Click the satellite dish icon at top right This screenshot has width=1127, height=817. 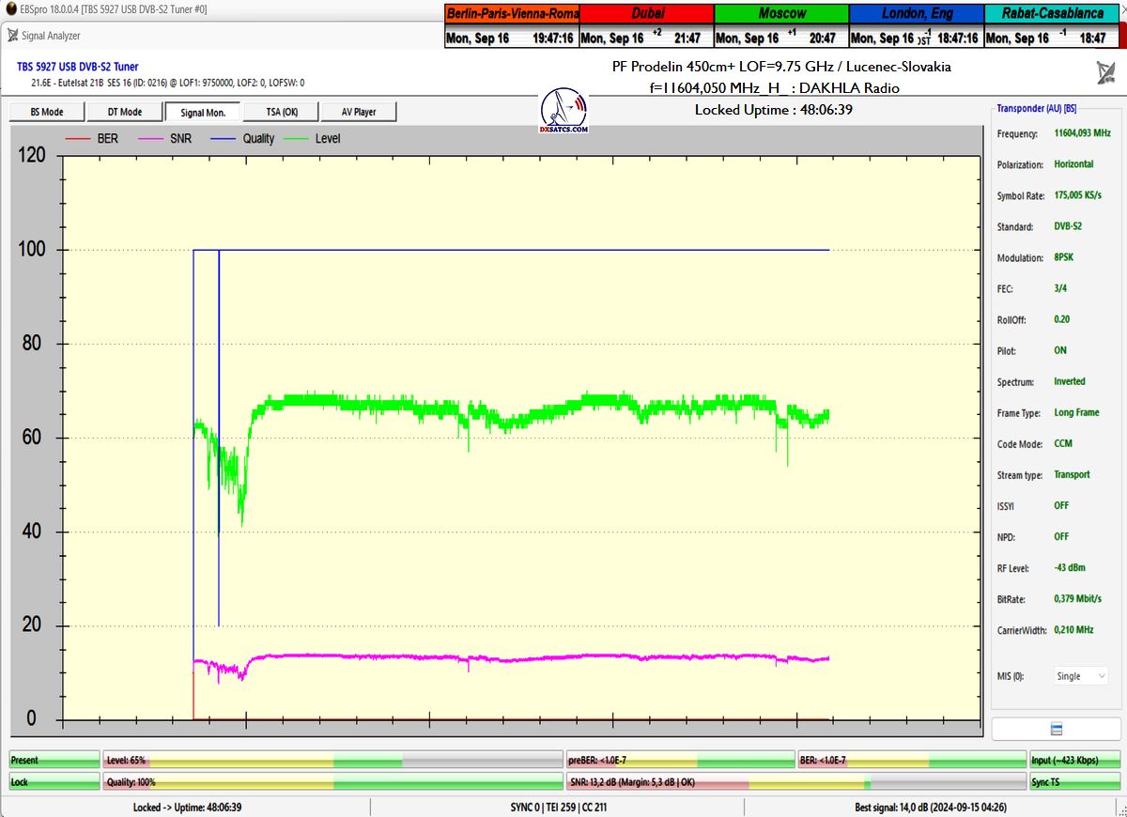(x=1105, y=73)
